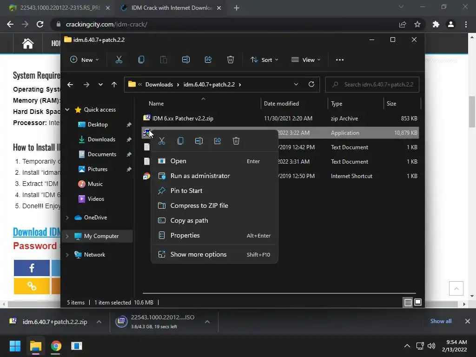
Task: Open New item dropdown
Action: 85,60
